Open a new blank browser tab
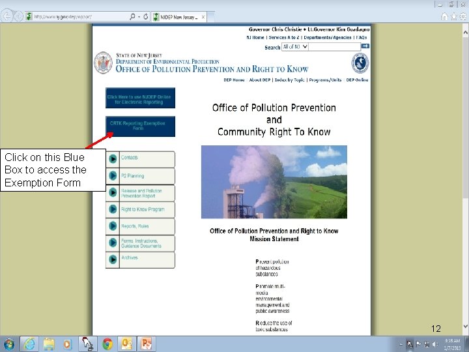 211,17
